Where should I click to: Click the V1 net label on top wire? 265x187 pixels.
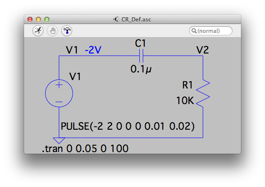72,50
